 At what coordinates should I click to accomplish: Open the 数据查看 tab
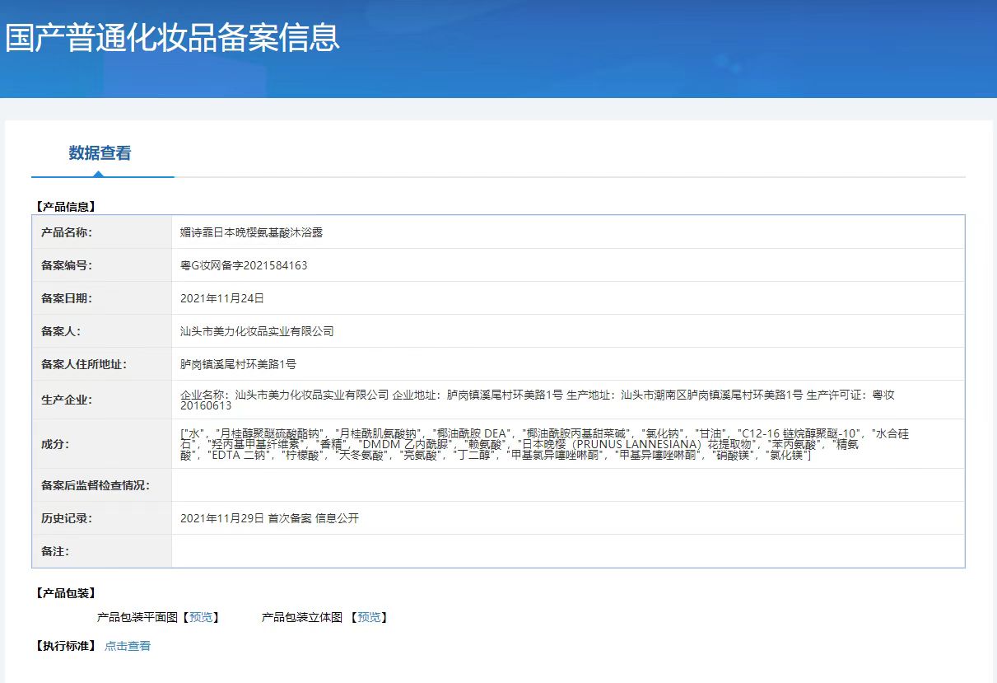point(100,153)
